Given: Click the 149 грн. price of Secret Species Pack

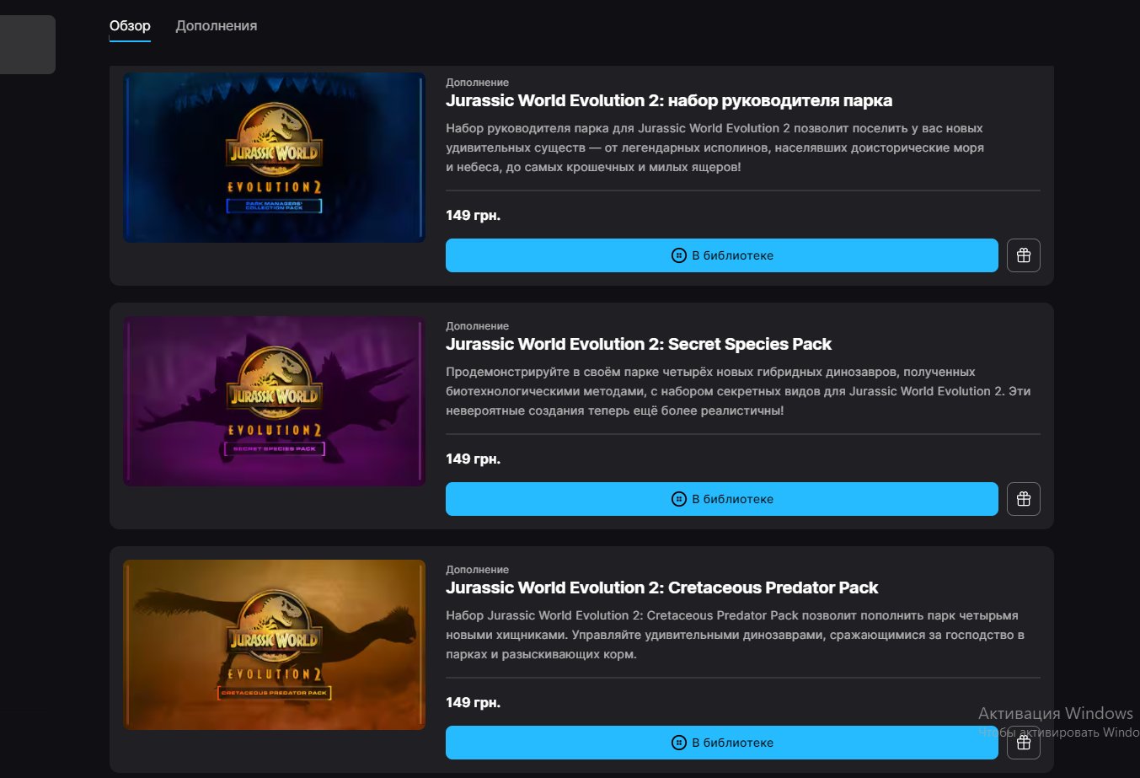Looking at the screenshot, I should (474, 459).
